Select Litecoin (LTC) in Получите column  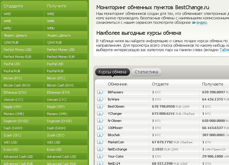pyautogui.click(x=66, y=99)
